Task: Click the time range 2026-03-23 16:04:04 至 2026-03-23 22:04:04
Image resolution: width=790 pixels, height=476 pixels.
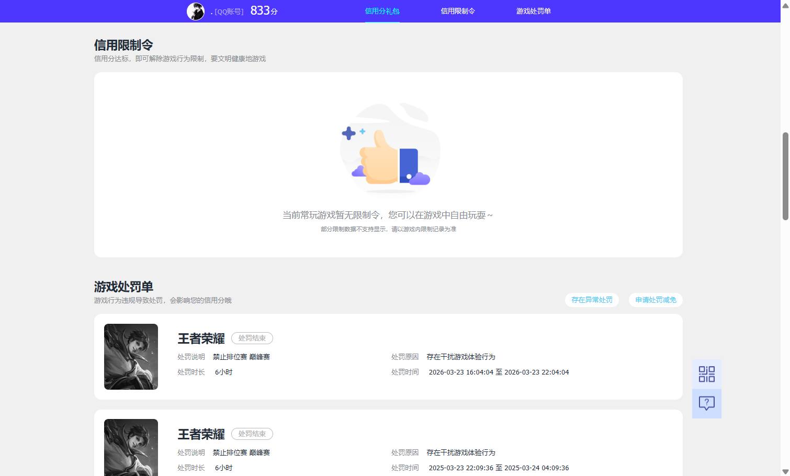Action: click(x=499, y=372)
